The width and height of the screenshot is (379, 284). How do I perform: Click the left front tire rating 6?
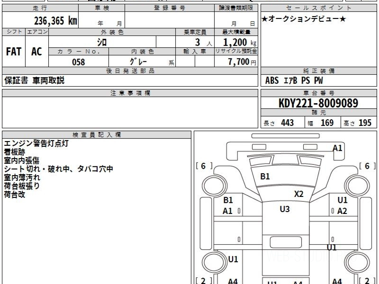[x=203, y=166]
